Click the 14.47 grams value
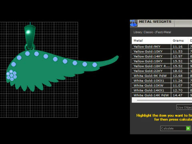192x144 pixels. [x=178, y=95]
